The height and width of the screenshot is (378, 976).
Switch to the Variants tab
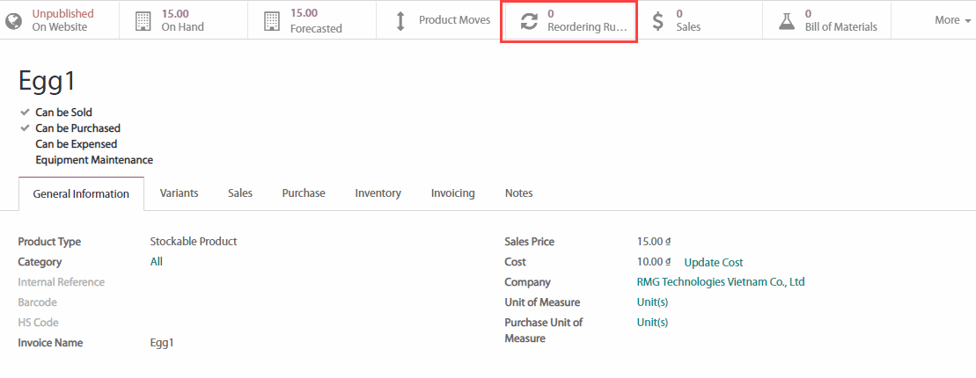179,193
